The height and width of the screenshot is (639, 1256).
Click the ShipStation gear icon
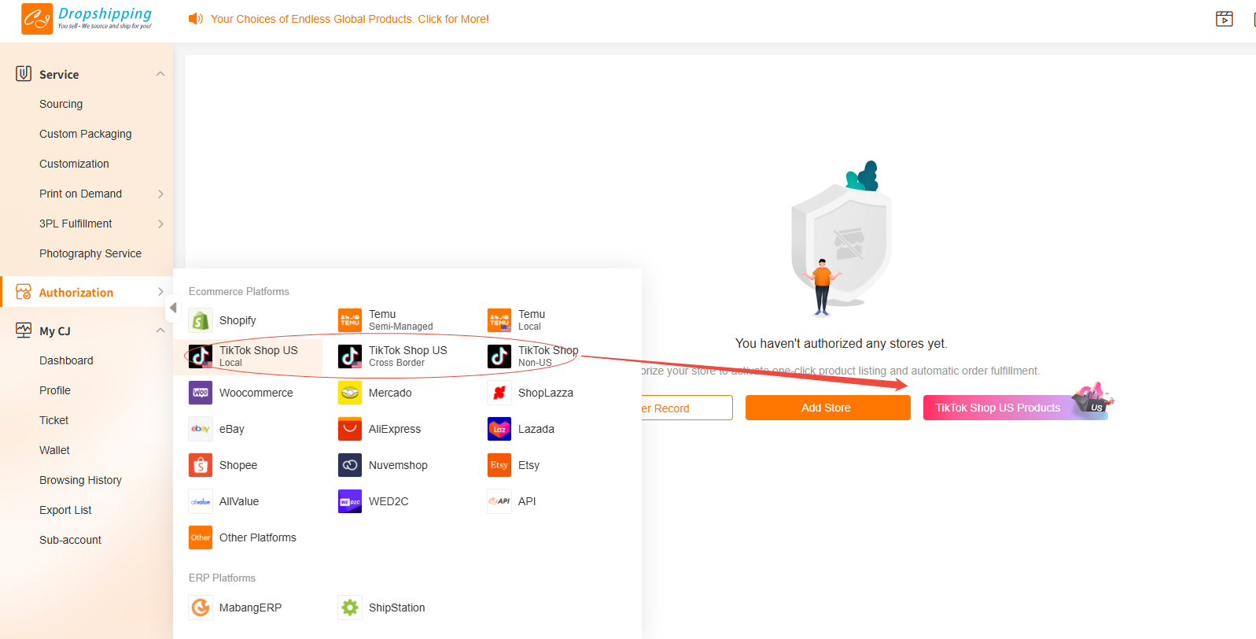(x=350, y=608)
